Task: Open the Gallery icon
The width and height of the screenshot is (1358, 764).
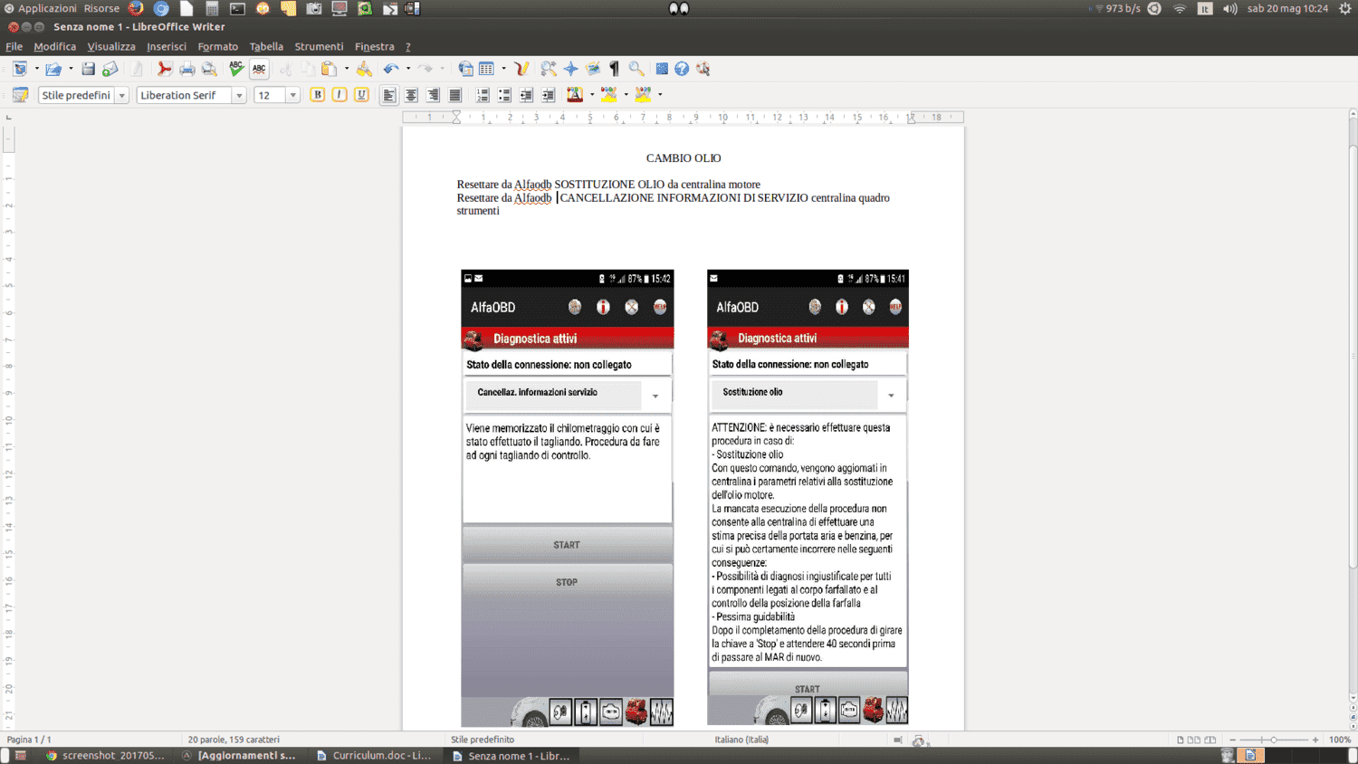Action: coord(593,69)
